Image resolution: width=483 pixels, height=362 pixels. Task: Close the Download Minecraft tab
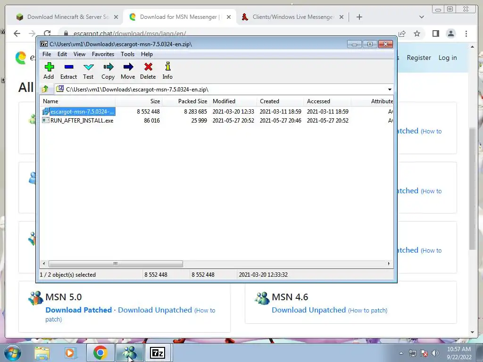click(116, 17)
